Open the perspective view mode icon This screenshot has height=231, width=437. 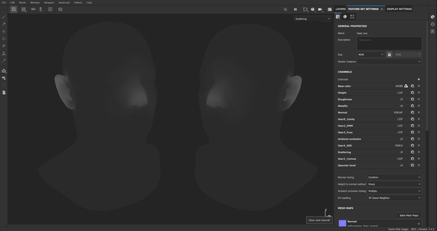(306, 9)
